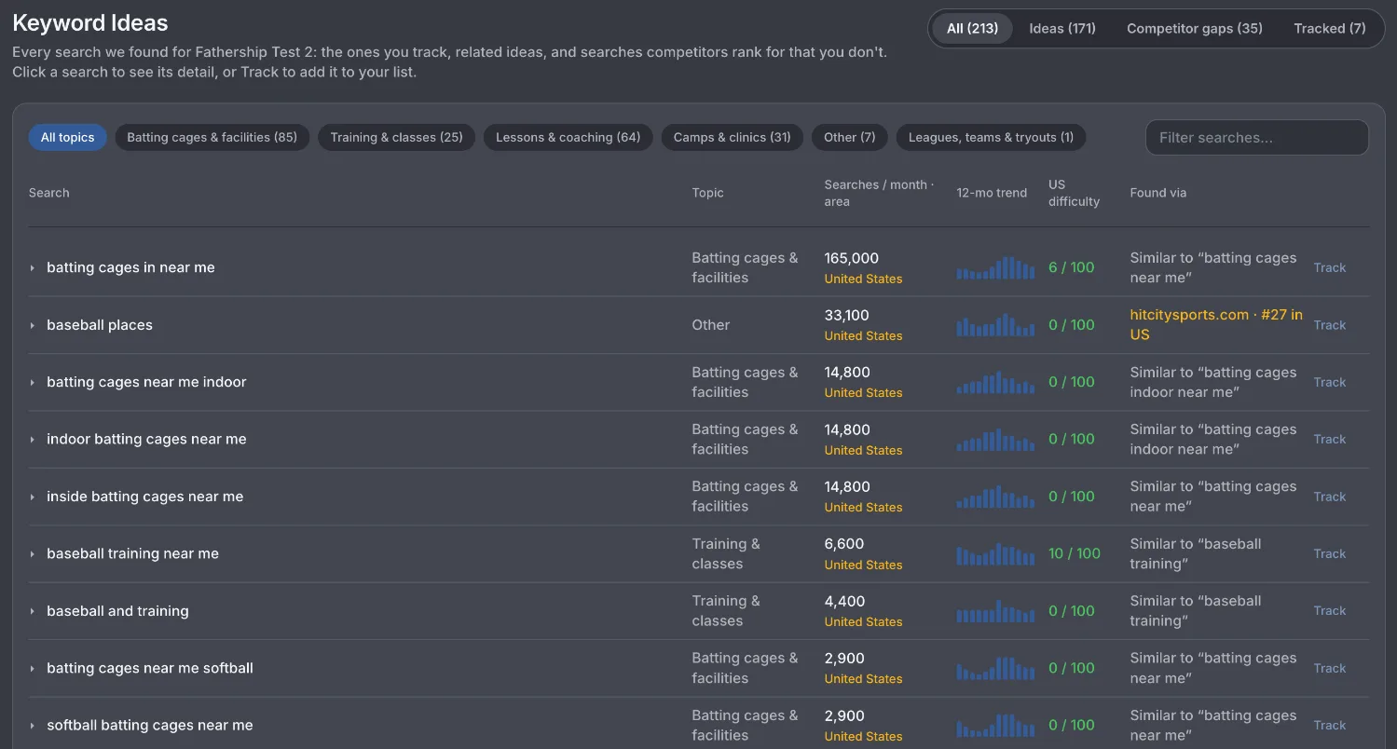
Task: Filter by Batting cages & facilities (85)
Action: 212,137
